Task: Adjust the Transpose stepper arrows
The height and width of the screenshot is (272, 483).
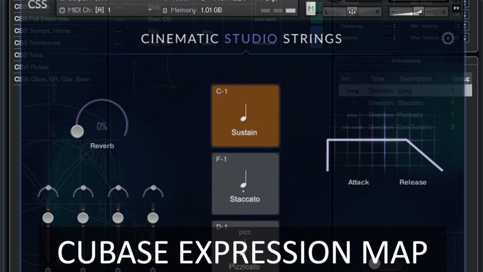Action: pyautogui.click(x=395, y=26)
